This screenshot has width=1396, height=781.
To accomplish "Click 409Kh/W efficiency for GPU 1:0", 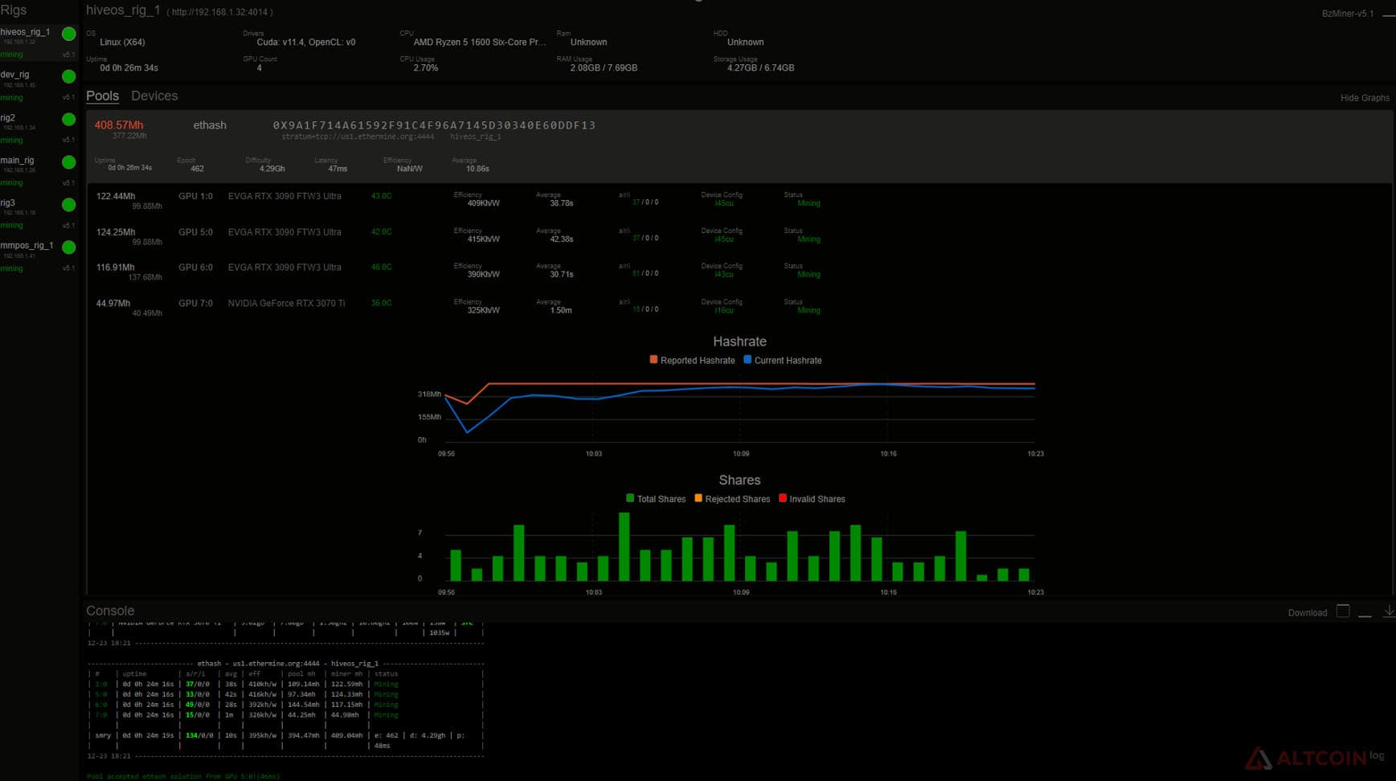I will 484,203.
